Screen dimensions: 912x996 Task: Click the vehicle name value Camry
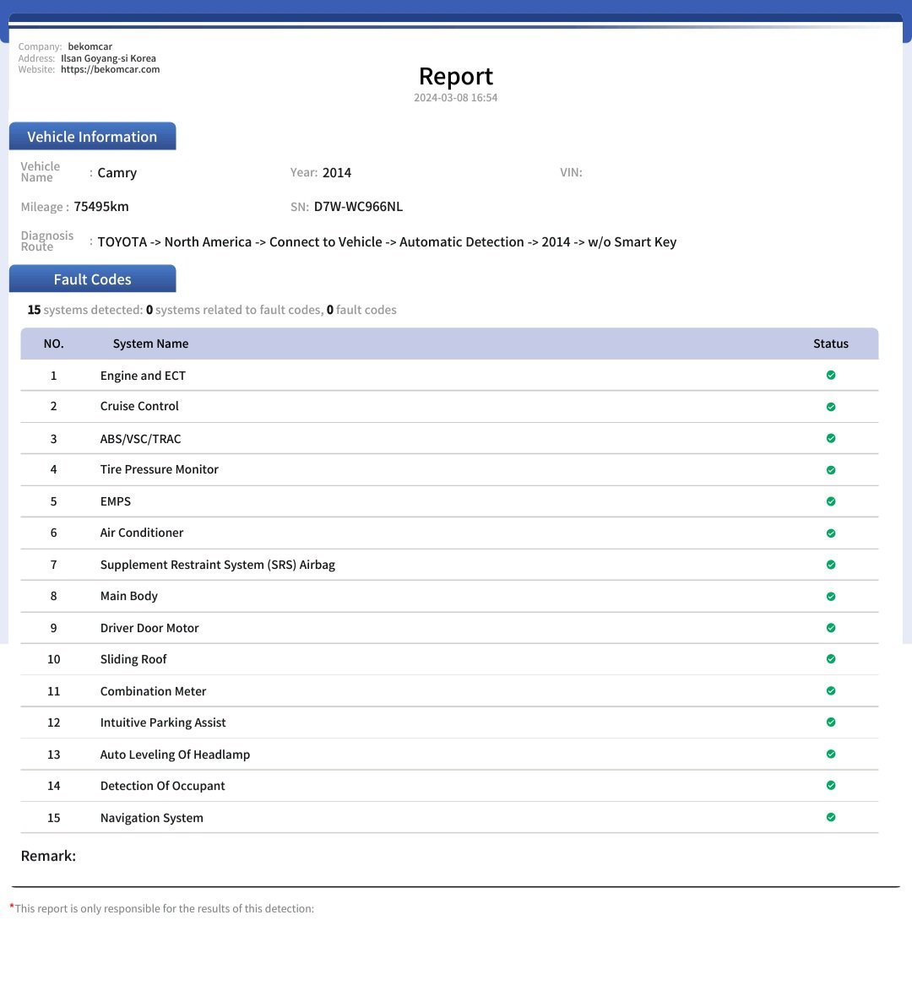(117, 173)
